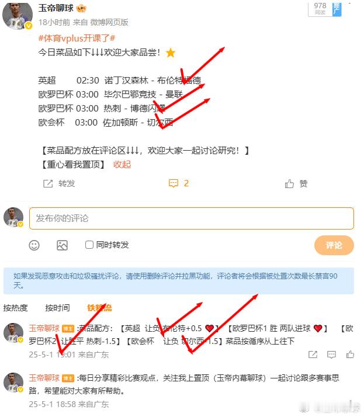
Task: Click the 推广 promote button beside 978
Action: click(x=337, y=9)
